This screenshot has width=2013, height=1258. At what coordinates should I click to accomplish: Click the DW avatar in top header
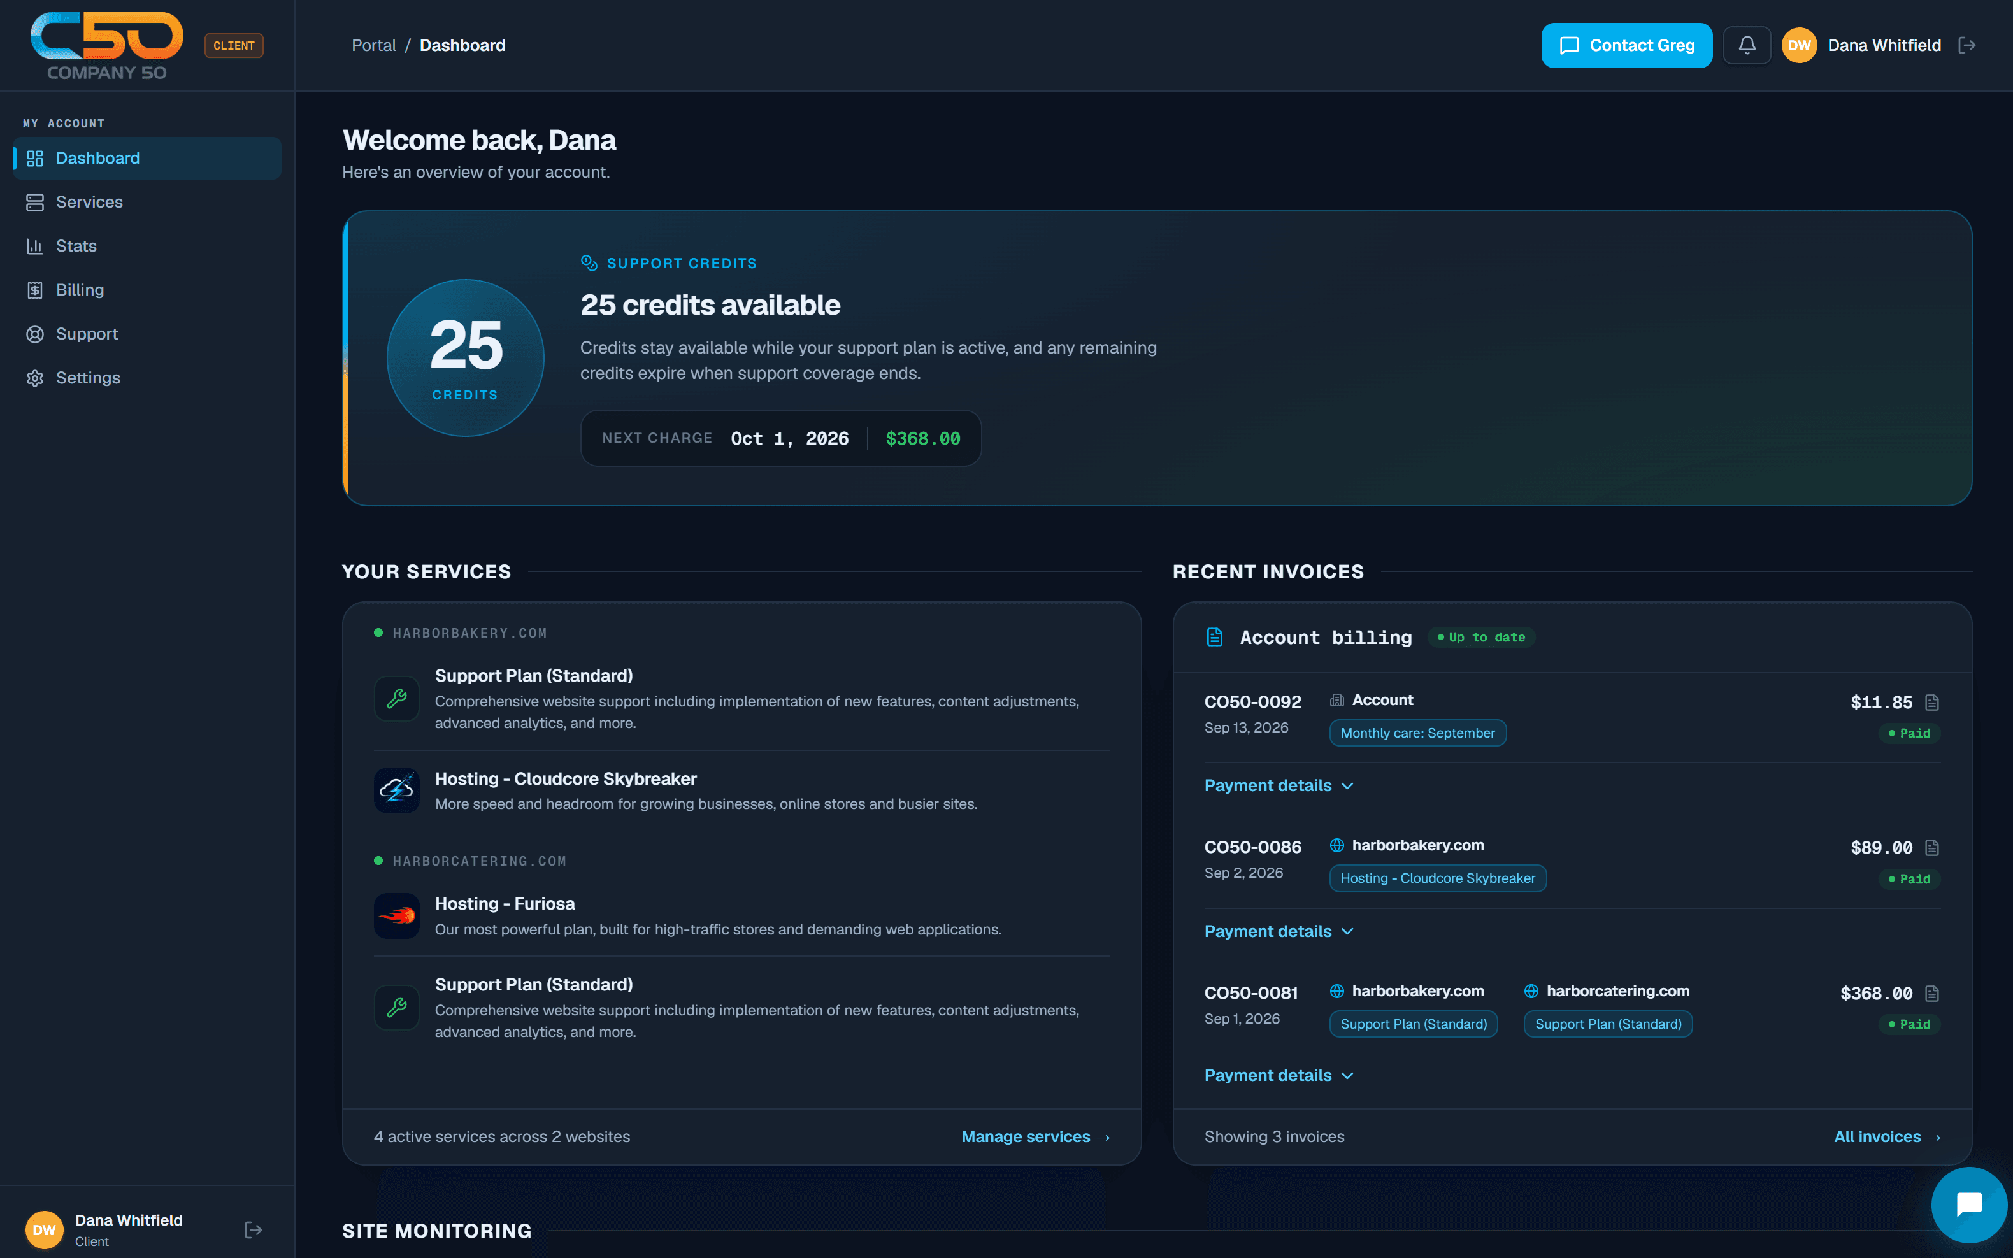(1799, 45)
